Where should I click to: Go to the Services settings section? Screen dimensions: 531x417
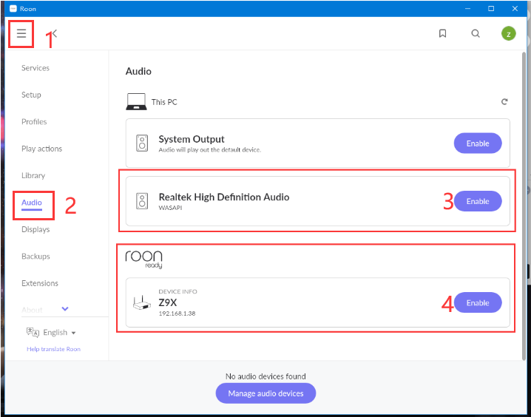(x=35, y=68)
